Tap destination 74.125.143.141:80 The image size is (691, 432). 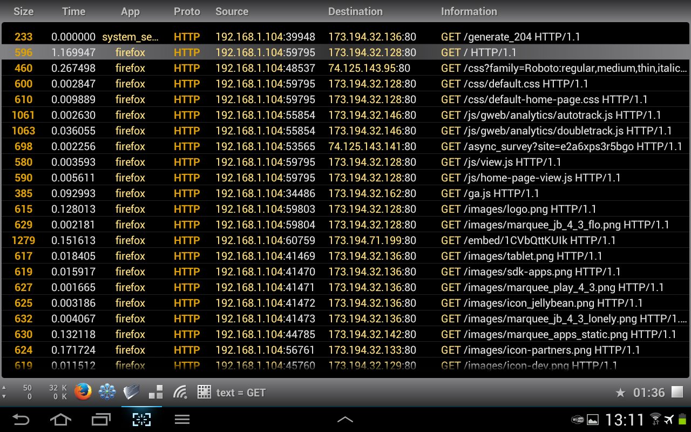pos(372,146)
